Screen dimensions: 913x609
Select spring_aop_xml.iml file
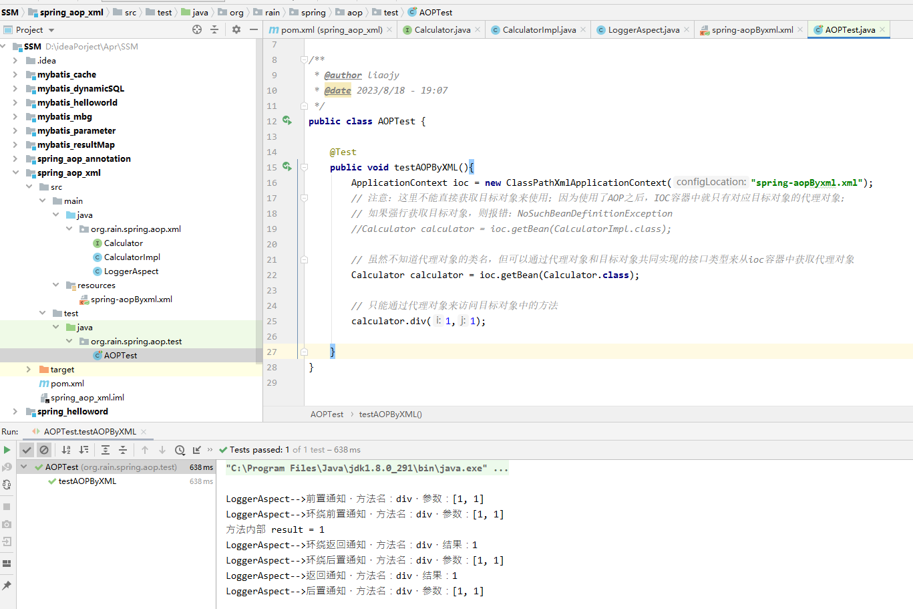pyautogui.click(x=81, y=397)
